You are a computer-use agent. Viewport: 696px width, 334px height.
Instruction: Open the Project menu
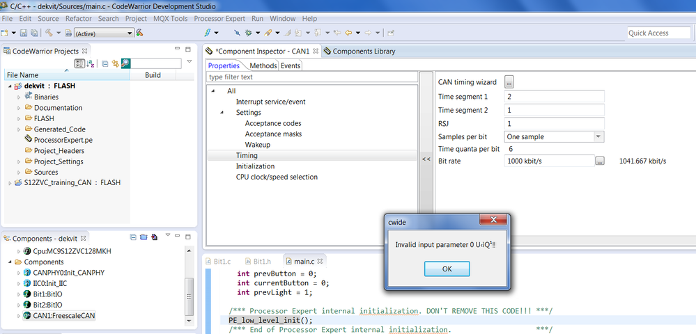(x=136, y=19)
